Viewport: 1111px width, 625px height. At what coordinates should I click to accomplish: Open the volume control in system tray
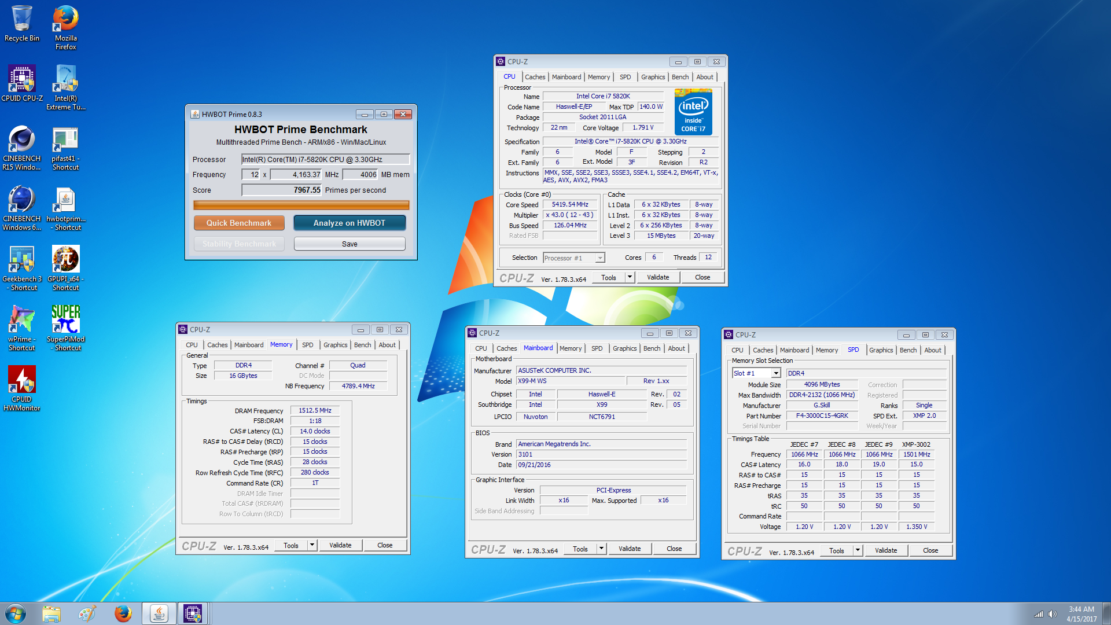click(1053, 614)
